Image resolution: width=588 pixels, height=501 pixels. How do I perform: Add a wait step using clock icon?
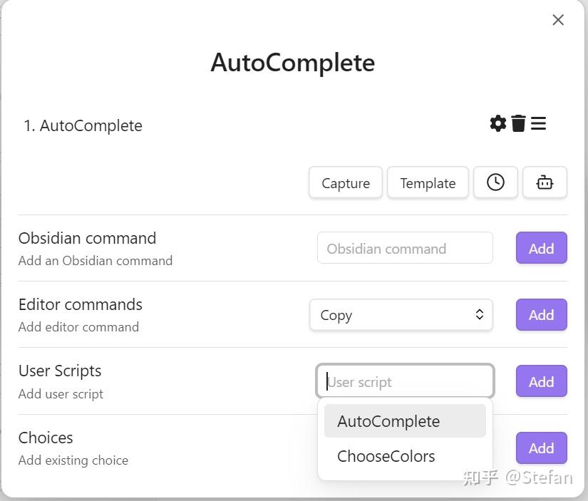pyautogui.click(x=495, y=182)
